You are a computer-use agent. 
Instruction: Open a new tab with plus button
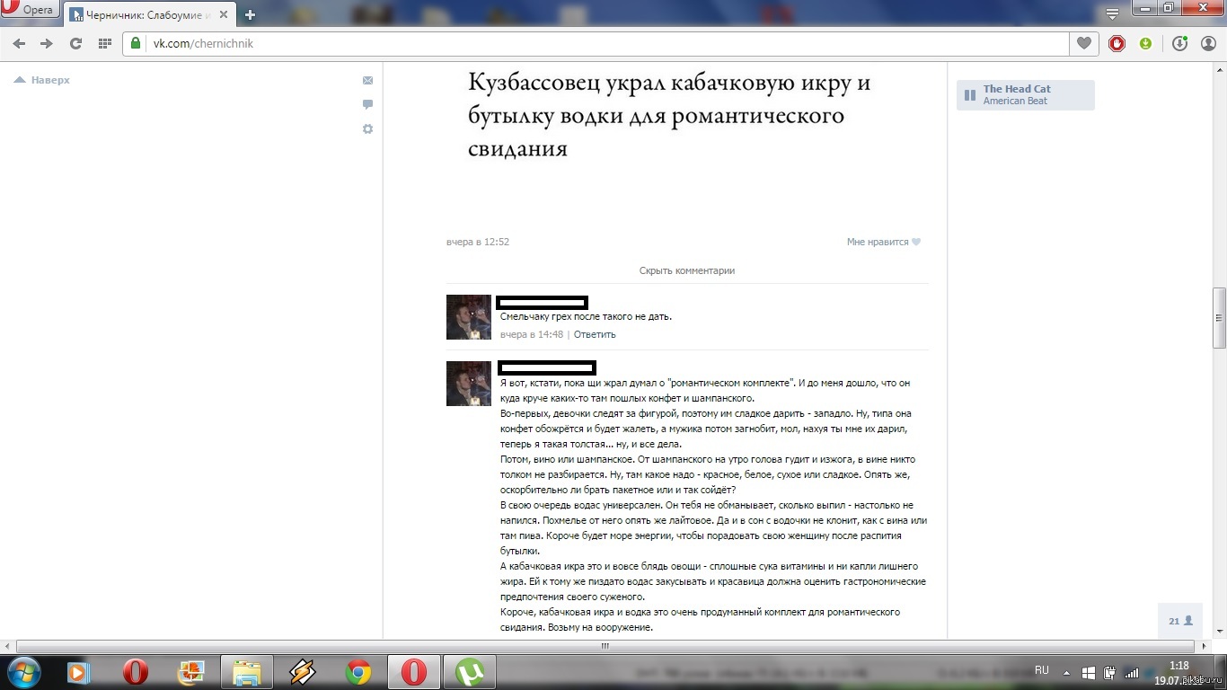(250, 14)
